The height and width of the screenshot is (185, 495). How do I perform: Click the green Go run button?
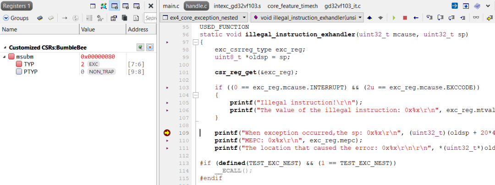click(x=394, y=18)
